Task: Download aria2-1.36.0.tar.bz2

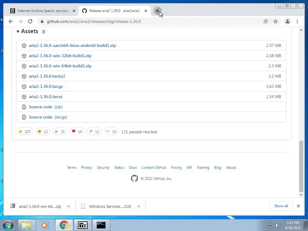Action: [x=47, y=76]
